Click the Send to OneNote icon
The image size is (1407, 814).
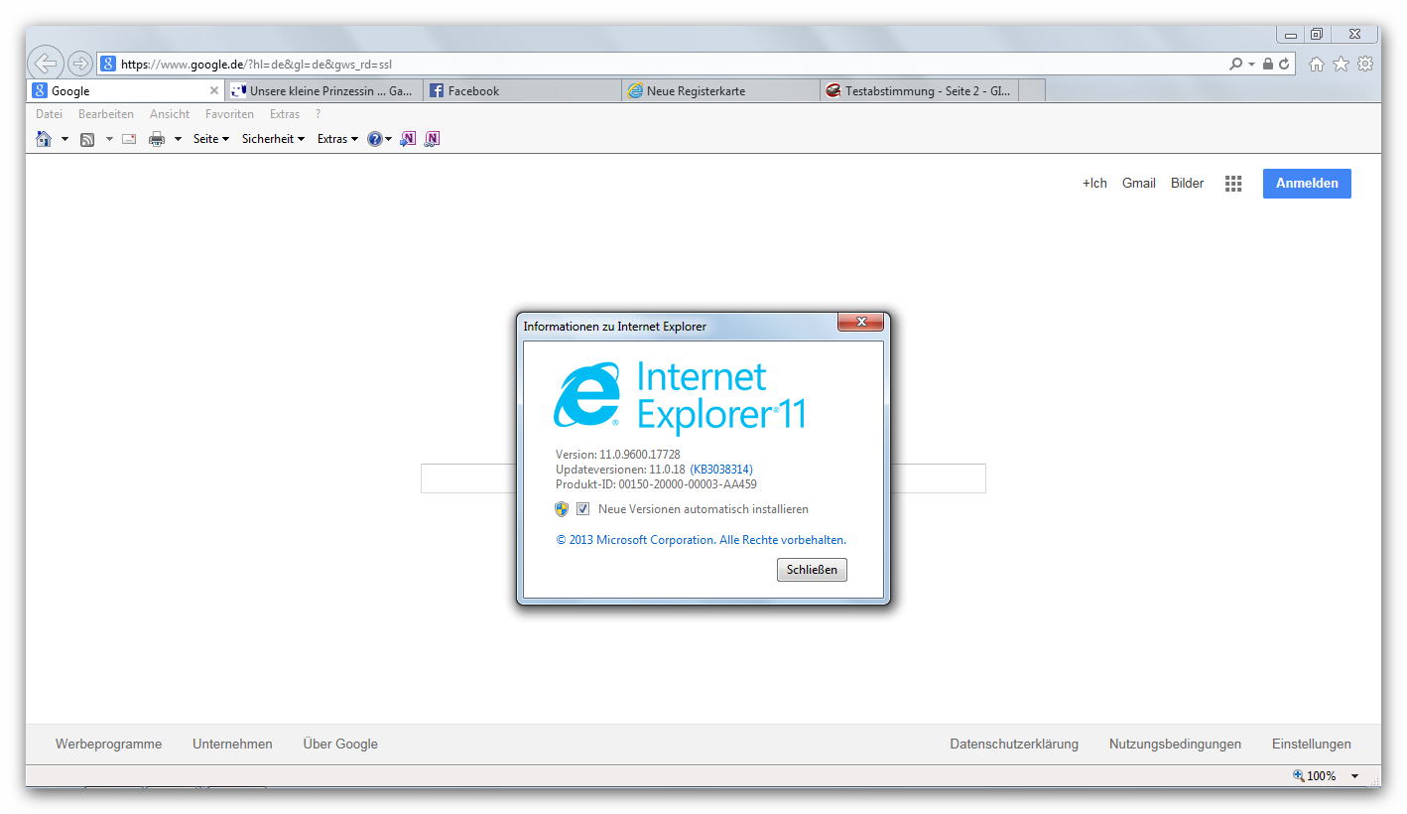[x=408, y=139]
